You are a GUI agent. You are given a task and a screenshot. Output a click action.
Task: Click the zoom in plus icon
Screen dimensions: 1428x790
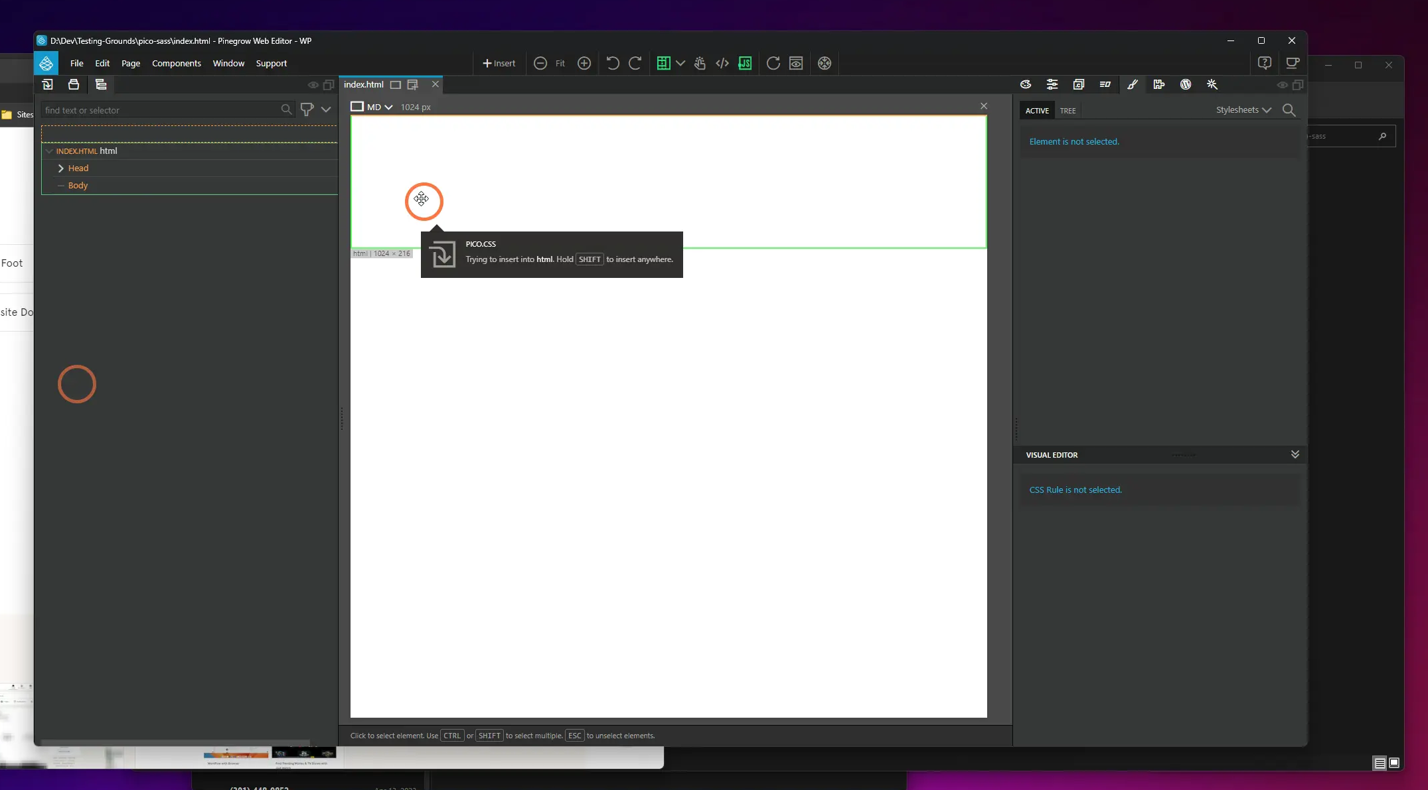point(584,63)
